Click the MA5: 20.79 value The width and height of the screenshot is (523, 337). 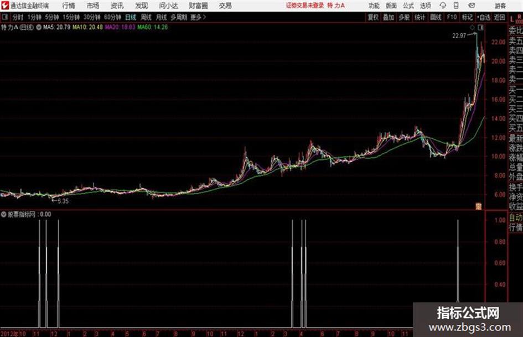[56, 27]
